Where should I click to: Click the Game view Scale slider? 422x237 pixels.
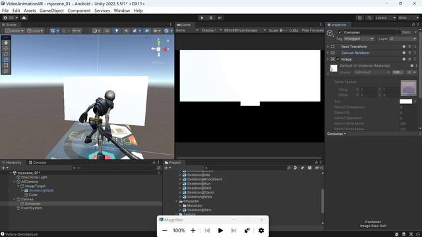click(284, 30)
